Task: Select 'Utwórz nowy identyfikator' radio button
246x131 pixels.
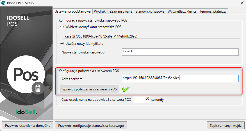Action: click(x=62, y=44)
